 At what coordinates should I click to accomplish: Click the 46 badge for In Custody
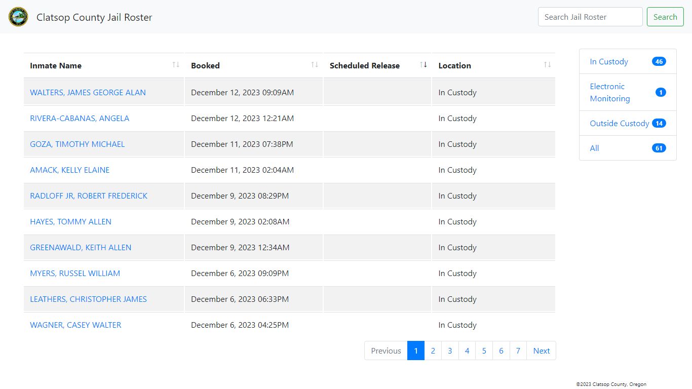click(x=659, y=62)
